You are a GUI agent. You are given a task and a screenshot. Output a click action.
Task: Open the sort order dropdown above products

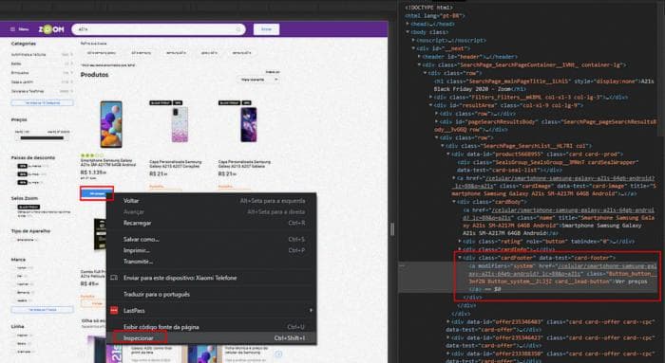pyautogui.click(x=258, y=79)
